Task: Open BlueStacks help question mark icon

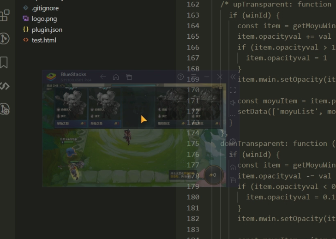Action: pos(180,77)
